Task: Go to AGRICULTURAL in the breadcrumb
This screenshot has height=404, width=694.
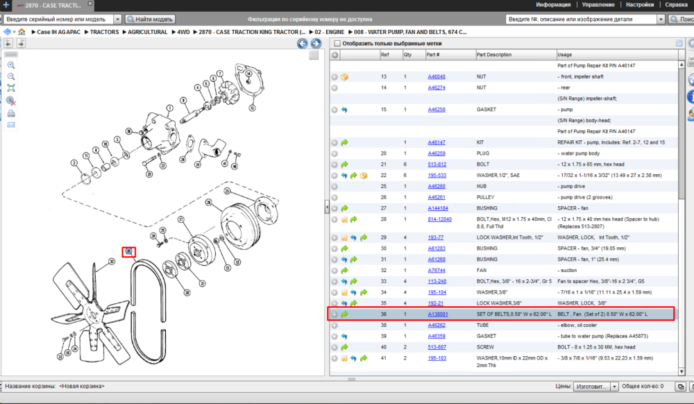Action: [147, 33]
